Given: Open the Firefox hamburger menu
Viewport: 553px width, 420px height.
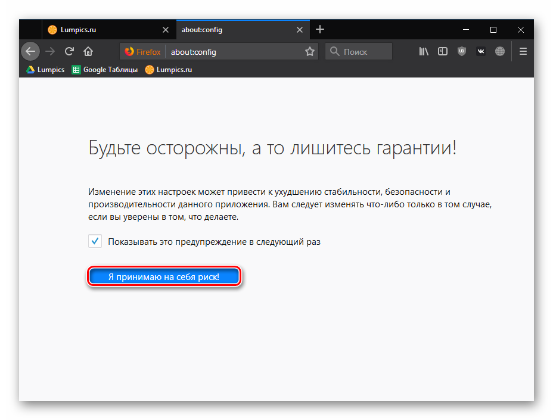Looking at the screenshot, I should coord(523,51).
